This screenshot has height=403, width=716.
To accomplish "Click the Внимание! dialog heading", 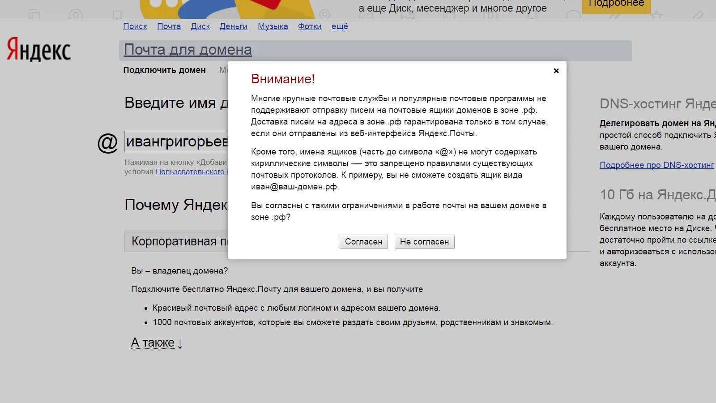I will pyautogui.click(x=283, y=79).
